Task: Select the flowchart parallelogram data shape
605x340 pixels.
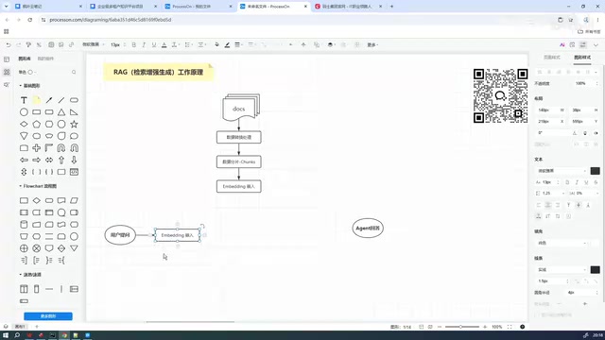Action: (74, 200)
